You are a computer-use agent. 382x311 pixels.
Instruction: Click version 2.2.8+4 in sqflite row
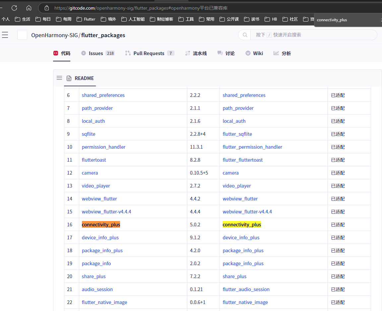click(x=198, y=134)
